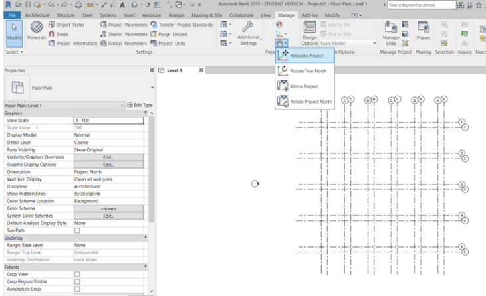Click Transfer Project Standards
Image resolution: width=486 pixels, height=296 pixels.
[182, 25]
